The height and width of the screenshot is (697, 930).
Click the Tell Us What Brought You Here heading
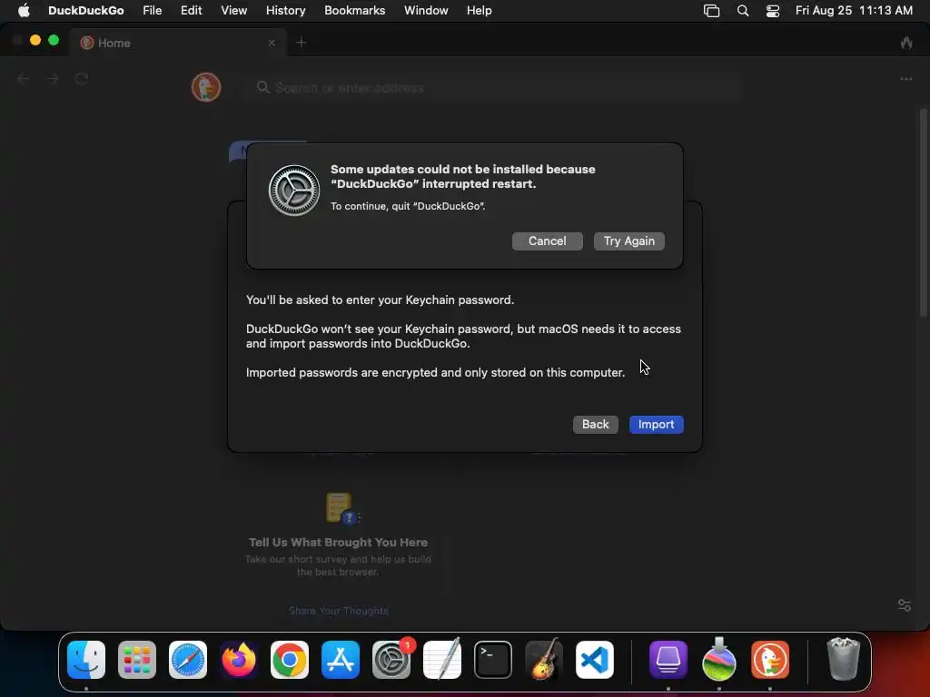[x=338, y=543]
